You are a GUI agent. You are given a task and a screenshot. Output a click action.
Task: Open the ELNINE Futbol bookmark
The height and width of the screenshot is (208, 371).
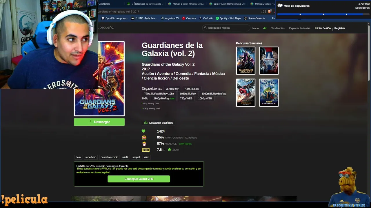tap(144, 18)
